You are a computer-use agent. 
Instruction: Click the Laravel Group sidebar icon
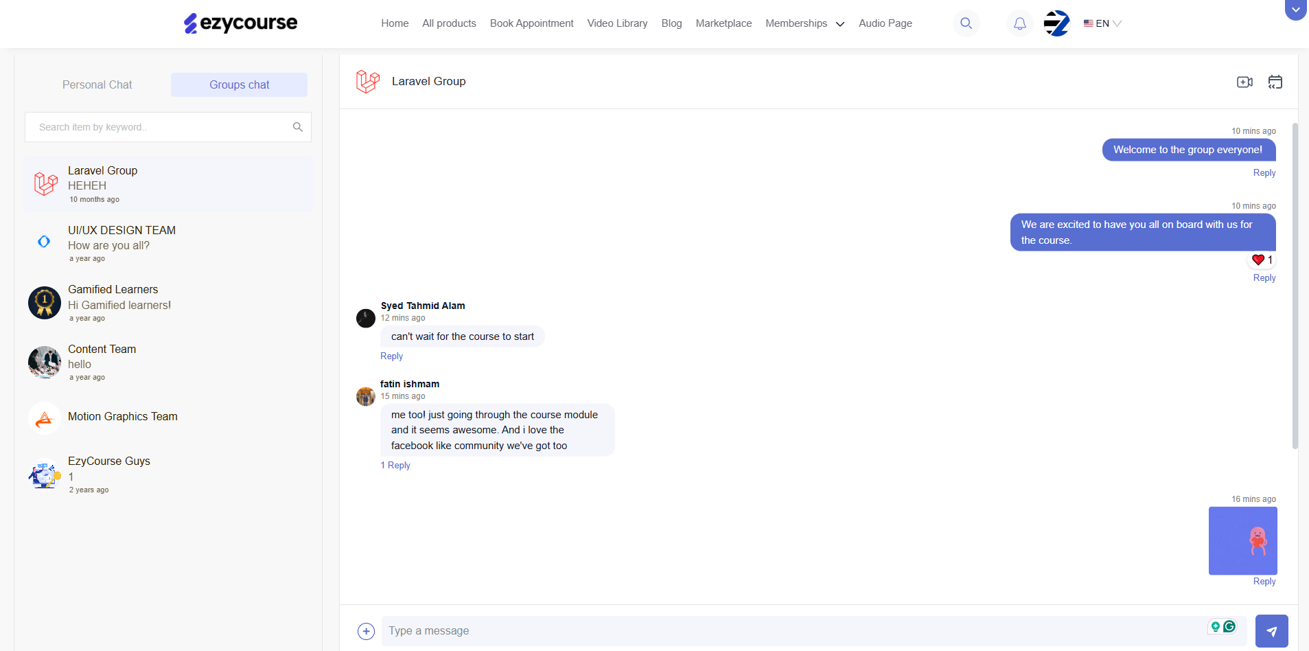click(46, 184)
